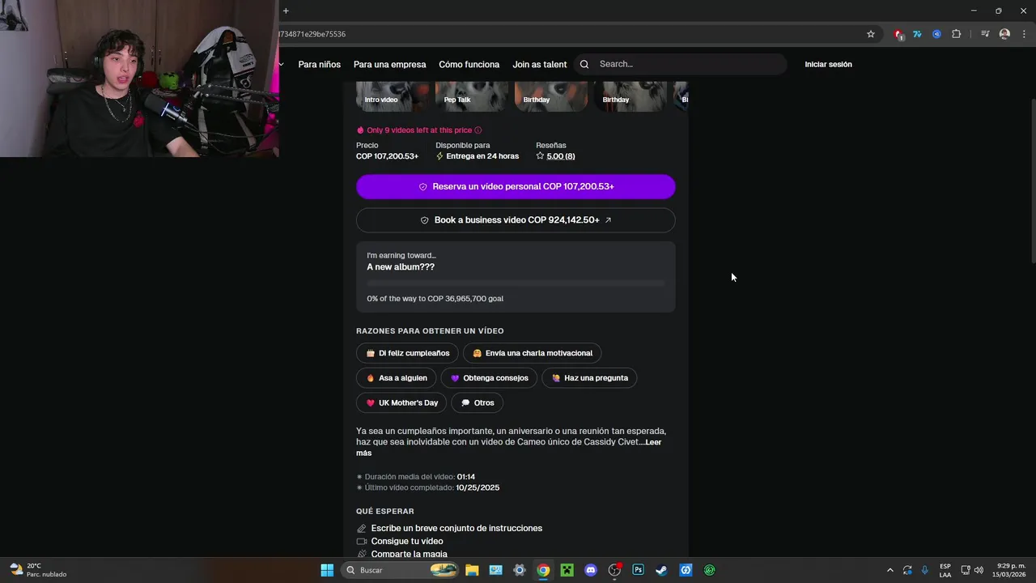This screenshot has height=583, width=1036.
Task: Switch the ESP LAA input language
Action: 945,570
